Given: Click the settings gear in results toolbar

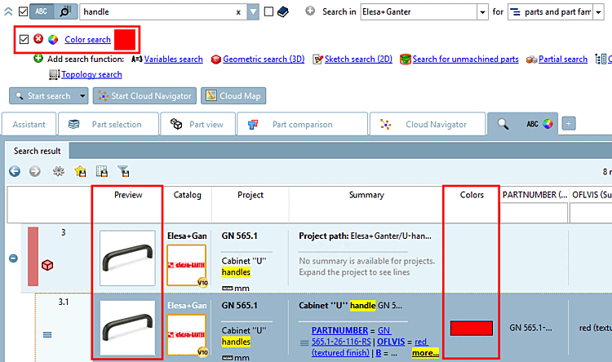Looking at the screenshot, I should click(59, 171).
